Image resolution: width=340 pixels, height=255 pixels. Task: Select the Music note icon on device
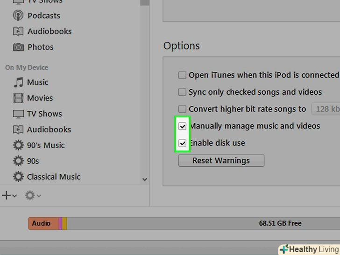point(18,82)
